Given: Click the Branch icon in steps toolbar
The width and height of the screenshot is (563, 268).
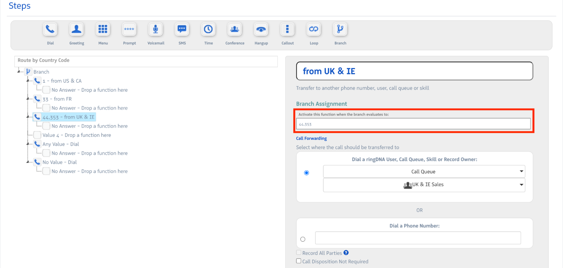Looking at the screenshot, I should pyautogui.click(x=340, y=29).
